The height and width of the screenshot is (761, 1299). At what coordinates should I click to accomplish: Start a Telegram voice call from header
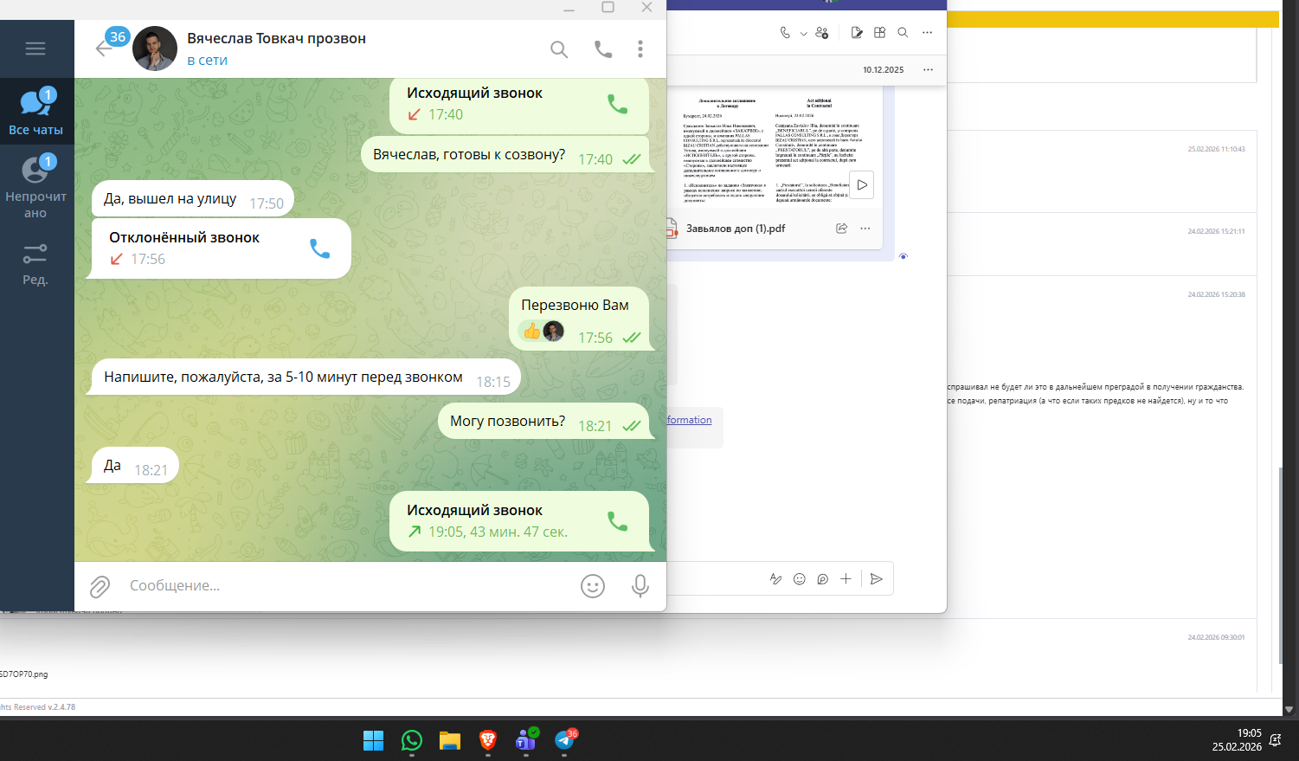[x=603, y=49]
